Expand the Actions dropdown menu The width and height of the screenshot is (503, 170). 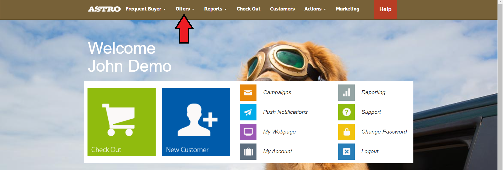315,9
